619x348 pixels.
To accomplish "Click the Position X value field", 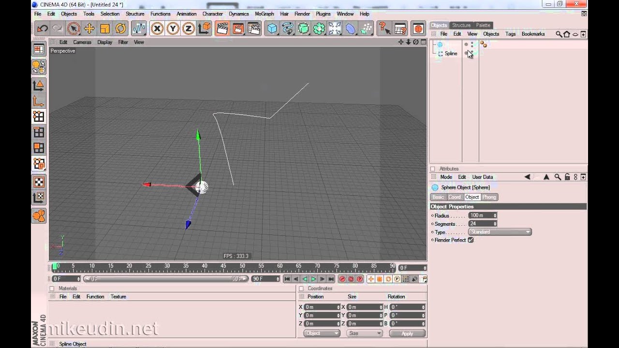I will pos(322,307).
